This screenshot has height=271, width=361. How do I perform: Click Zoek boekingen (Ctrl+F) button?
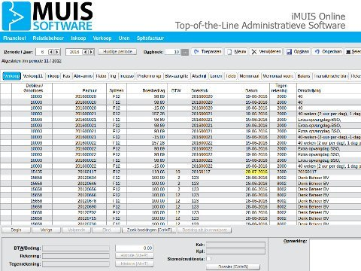pyautogui.click(x=149, y=230)
